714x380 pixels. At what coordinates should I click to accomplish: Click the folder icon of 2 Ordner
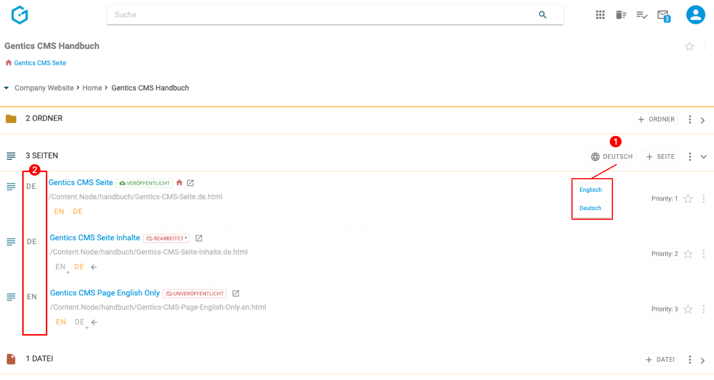pos(11,119)
